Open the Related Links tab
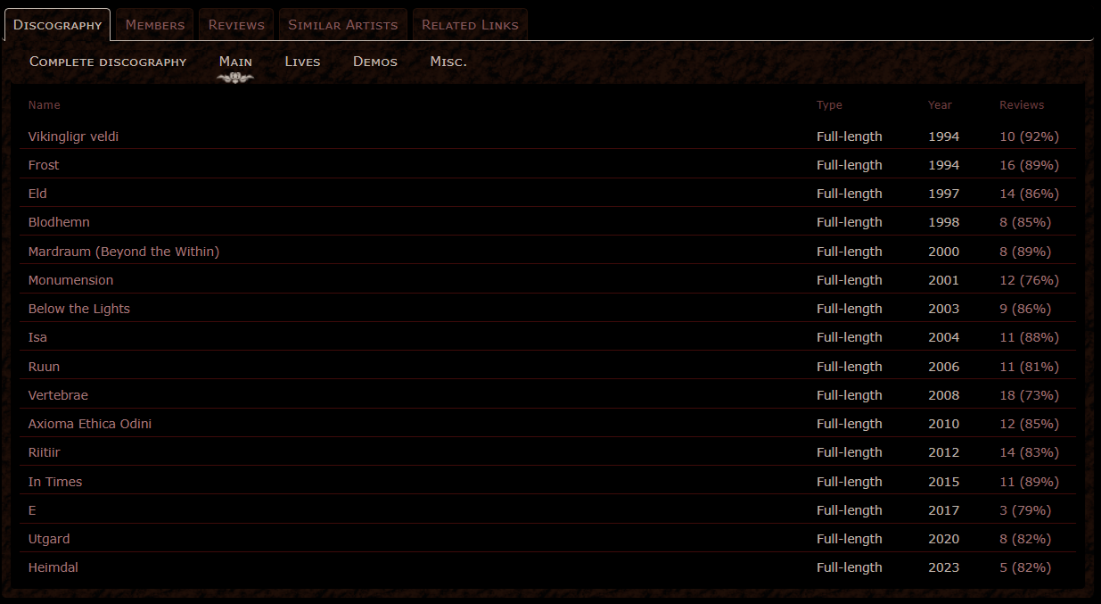 tap(470, 25)
